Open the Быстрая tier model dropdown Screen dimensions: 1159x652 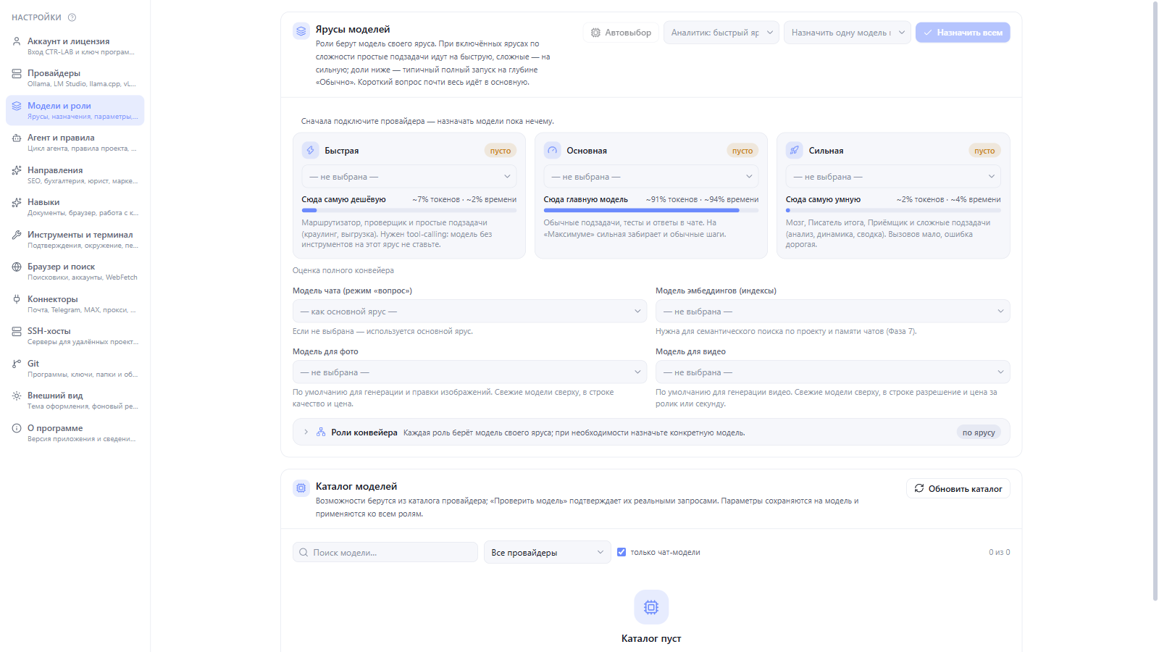pos(409,177)
